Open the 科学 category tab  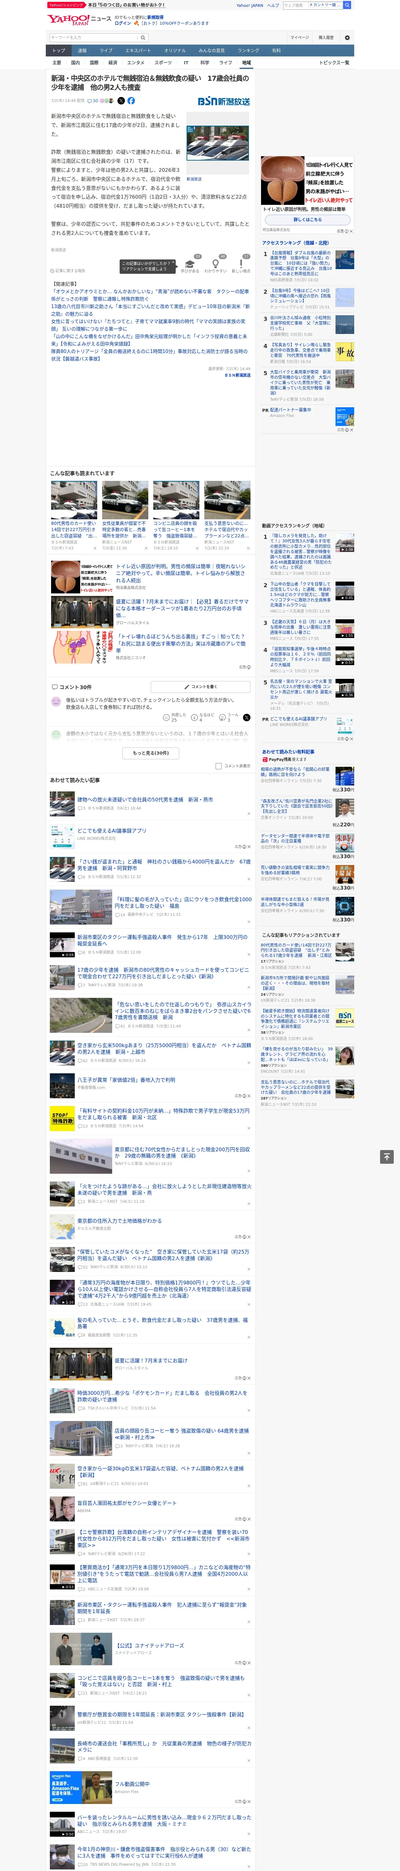click(205, 62)
